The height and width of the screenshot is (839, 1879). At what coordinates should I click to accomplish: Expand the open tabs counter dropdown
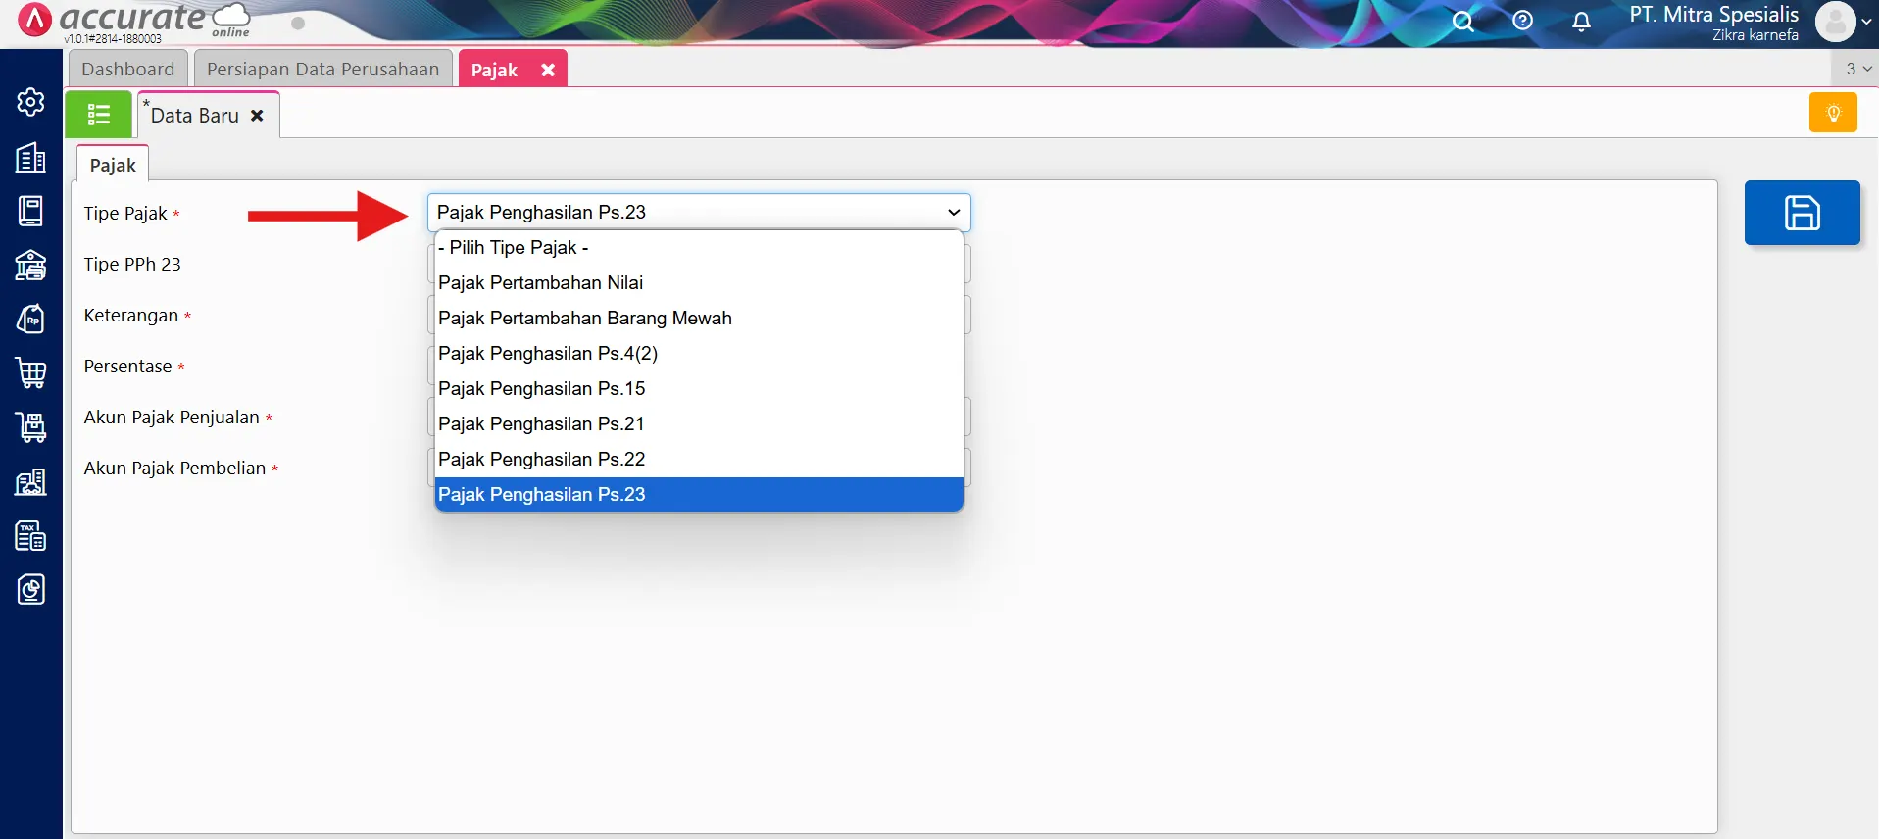pos(1857,69)
